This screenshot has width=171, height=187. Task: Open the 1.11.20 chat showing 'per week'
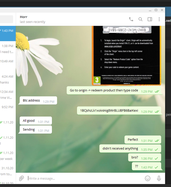tap(8, 156)
